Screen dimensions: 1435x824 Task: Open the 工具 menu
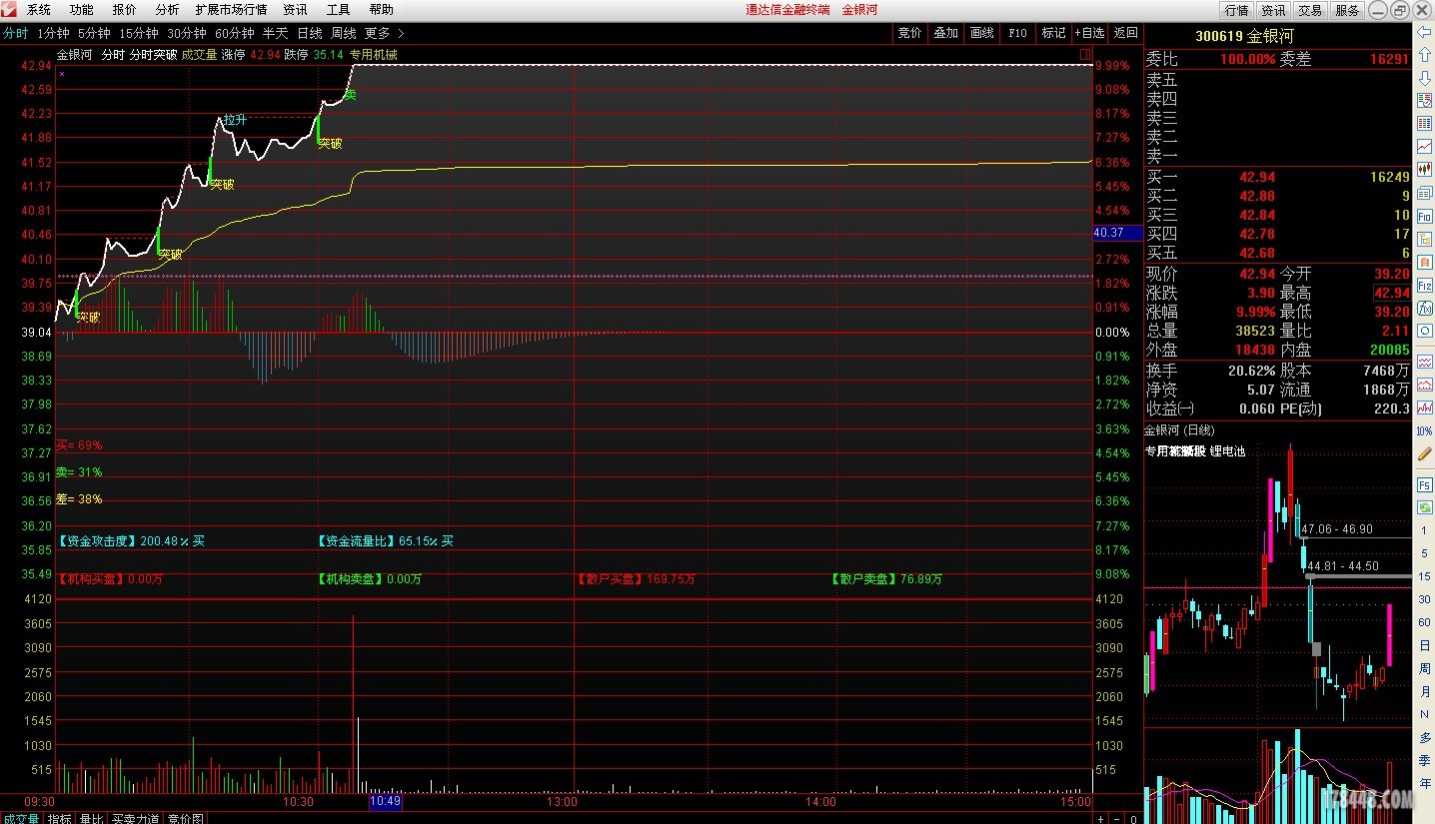(x=339, y=10)
